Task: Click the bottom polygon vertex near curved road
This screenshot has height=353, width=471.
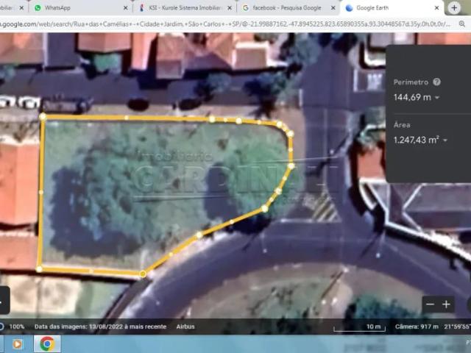Action: (x=143, y=274)
